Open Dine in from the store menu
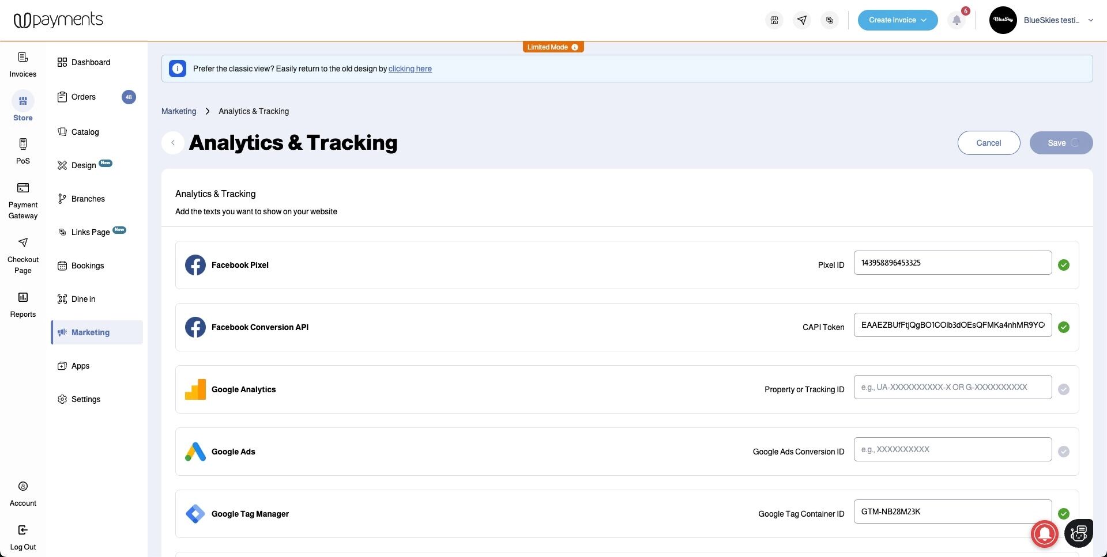 (x=96, y=299)
